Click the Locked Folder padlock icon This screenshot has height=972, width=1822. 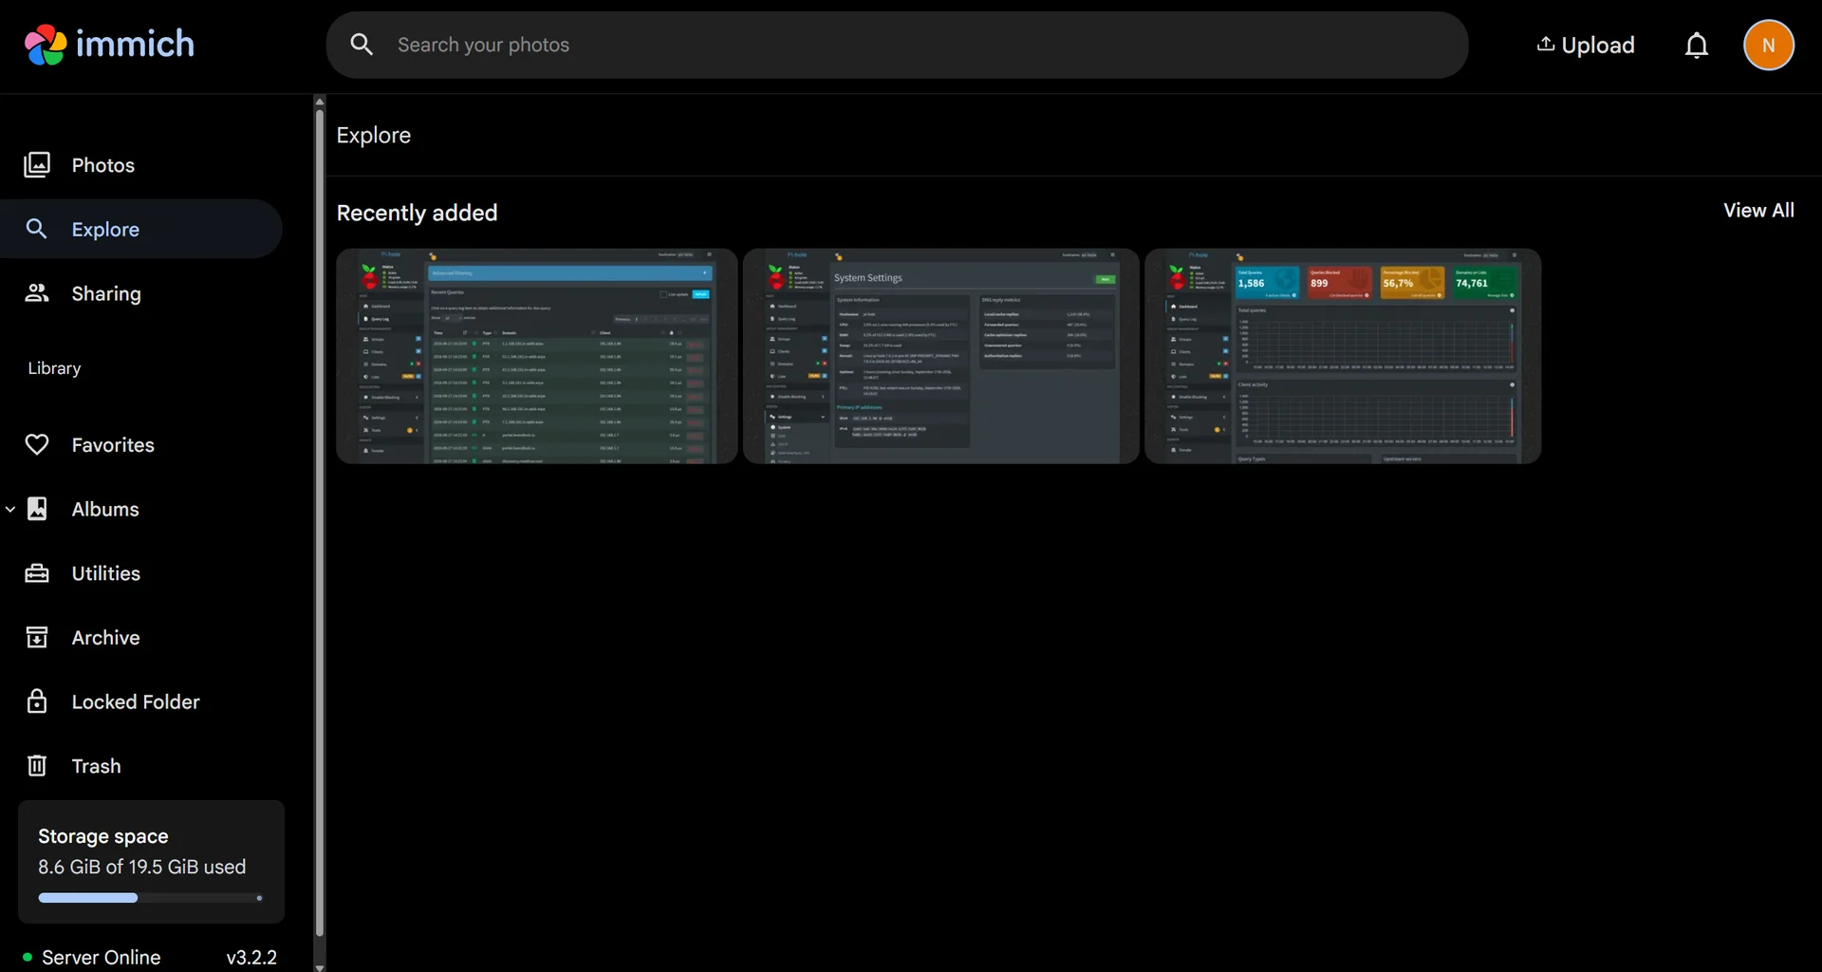pyautogui.click(x=37, y=701)
